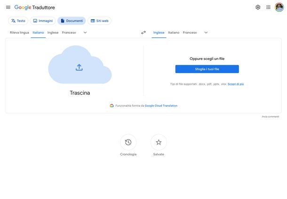This screenshot has width=287, height=199.
Task: Switch to Immagini translation mode
Action: (43, 21)
